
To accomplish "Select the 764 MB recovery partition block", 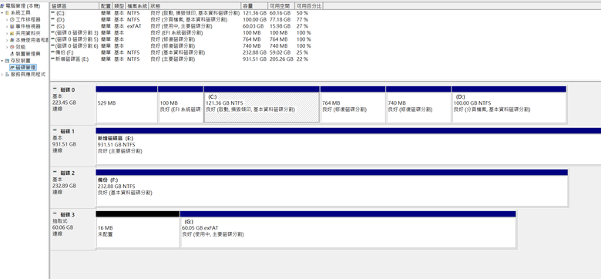I will click(x=353, y=104).
